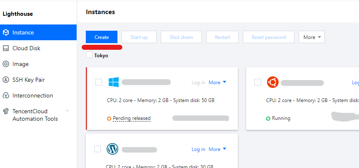Expand TencentCloud Automation Tools chevron
The image size is (359, 168).
[67, 111]
